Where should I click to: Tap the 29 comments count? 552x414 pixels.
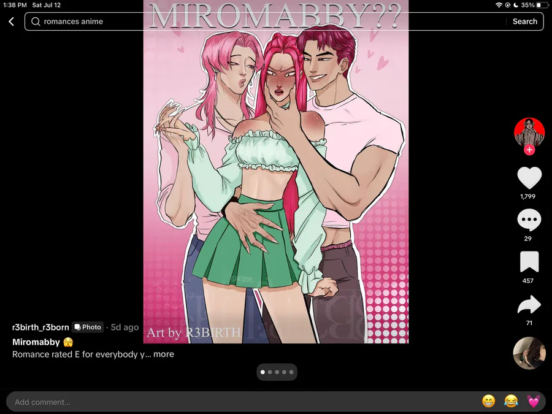[527, 239]
